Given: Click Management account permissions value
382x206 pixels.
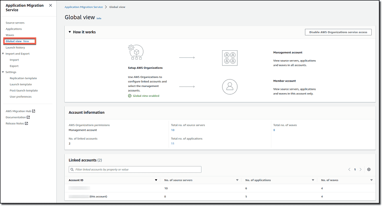Looking at the screenshot, I should click(x=82, y=130).
